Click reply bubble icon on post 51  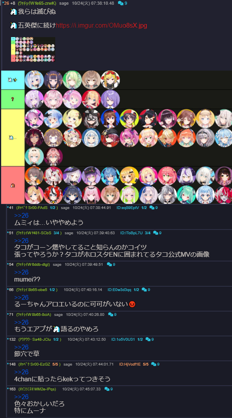click(x=156, y=233)
